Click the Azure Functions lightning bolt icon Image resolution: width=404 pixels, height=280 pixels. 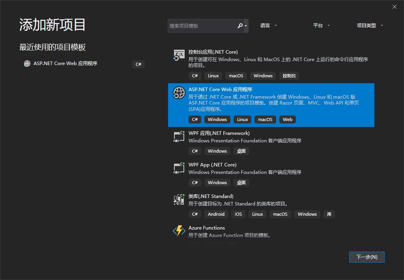[178, 231]
